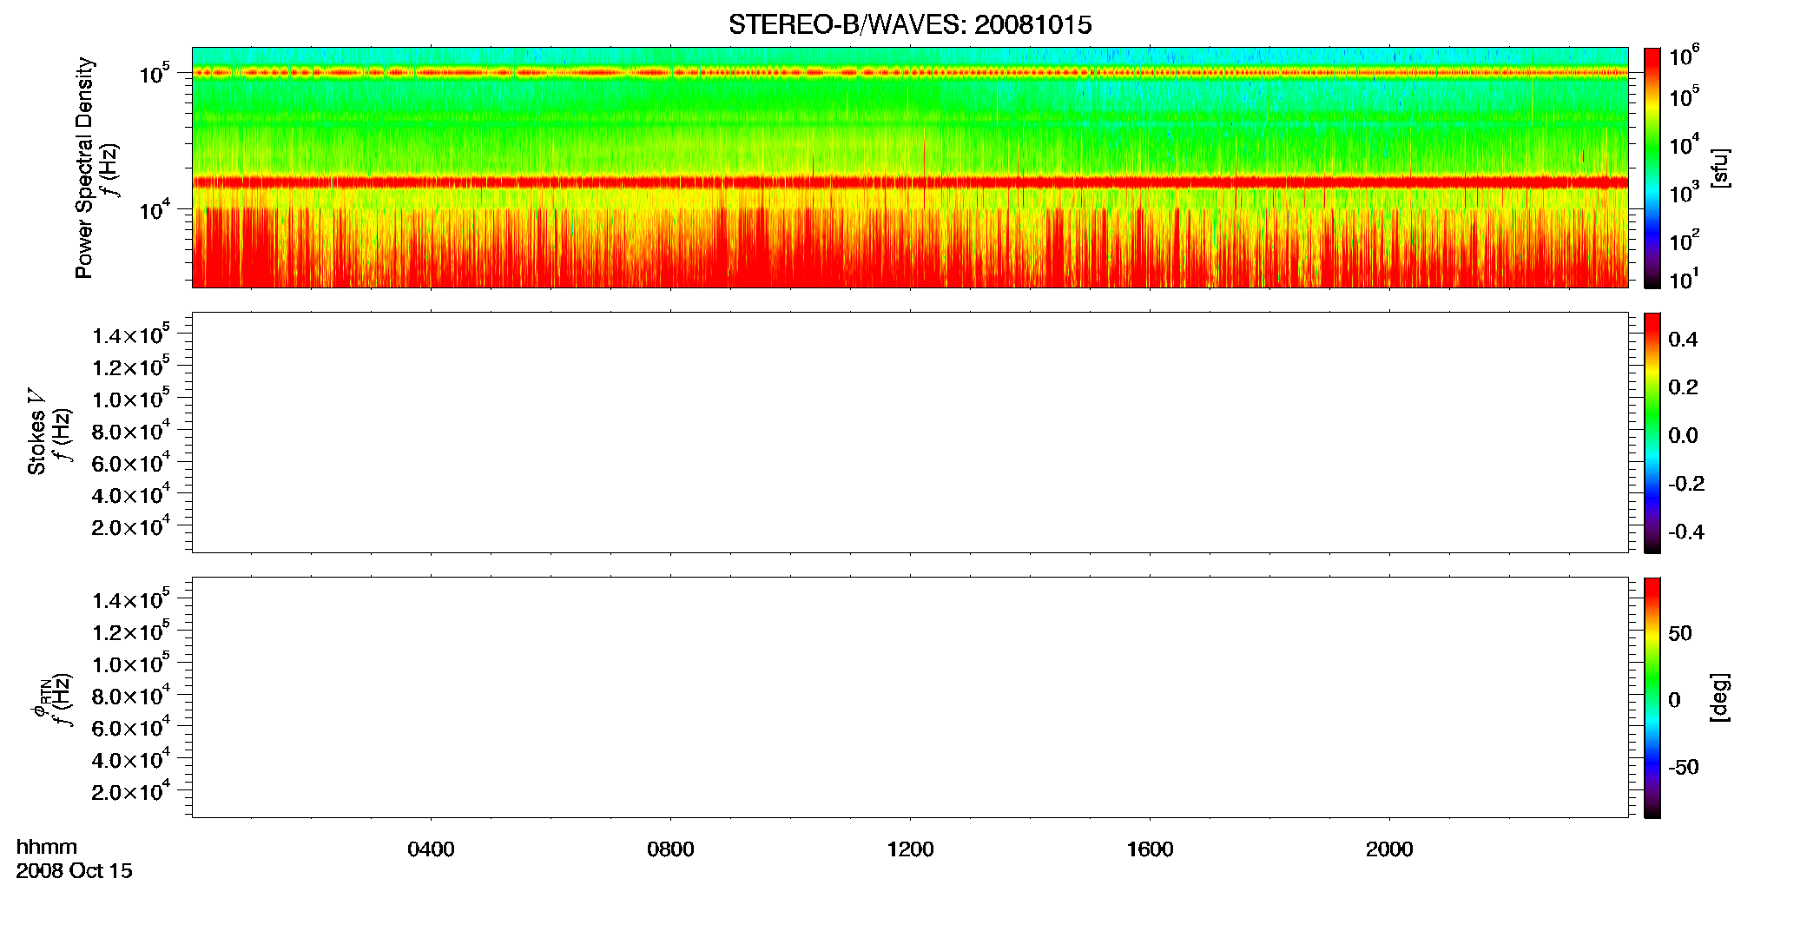
Task: Select the 1200 time tick label
Action: 910,849
